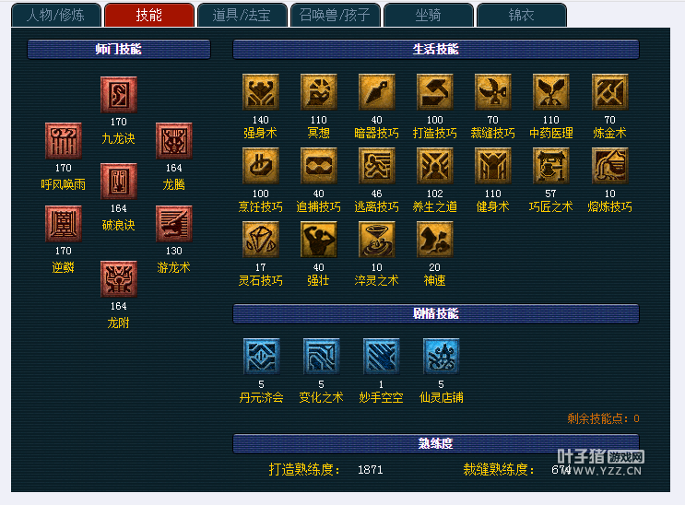
Task: Select the 游龙术 skill icon
Action: coord(174,224)
